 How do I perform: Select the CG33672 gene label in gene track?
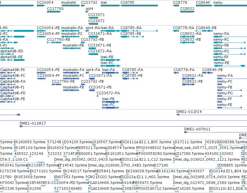96,21
